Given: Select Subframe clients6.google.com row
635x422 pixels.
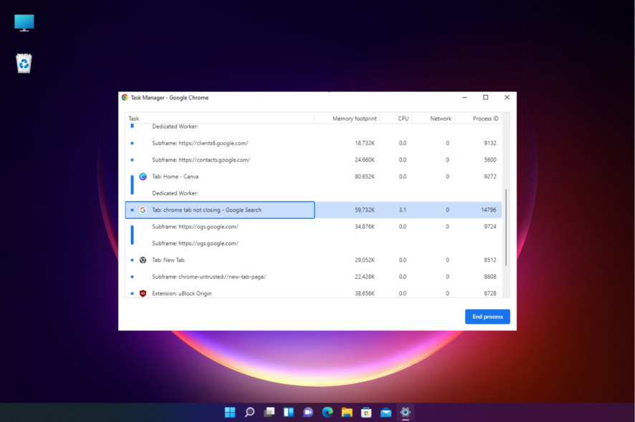Looking at the screenshot, I should [313, 143].
